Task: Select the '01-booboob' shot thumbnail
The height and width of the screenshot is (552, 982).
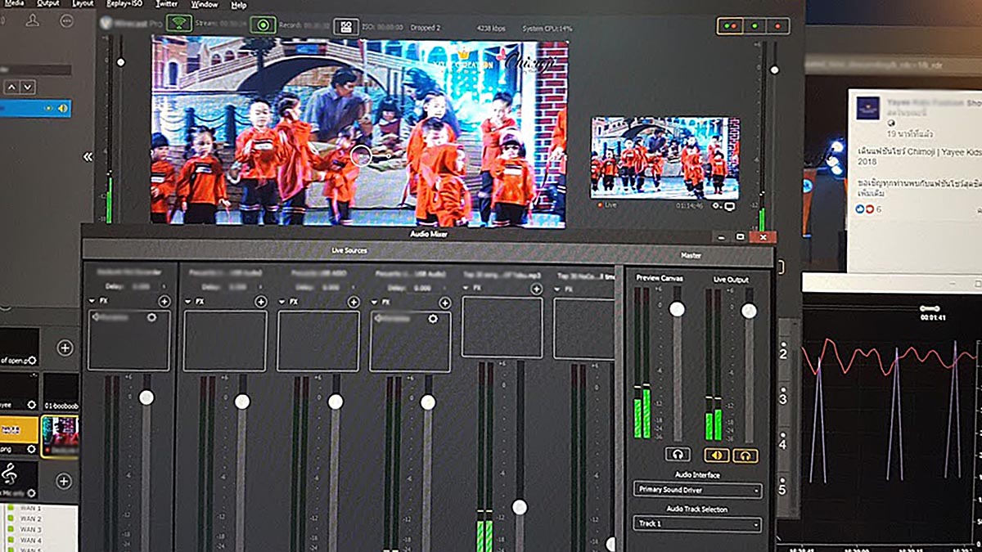Action: coord(61,393)
